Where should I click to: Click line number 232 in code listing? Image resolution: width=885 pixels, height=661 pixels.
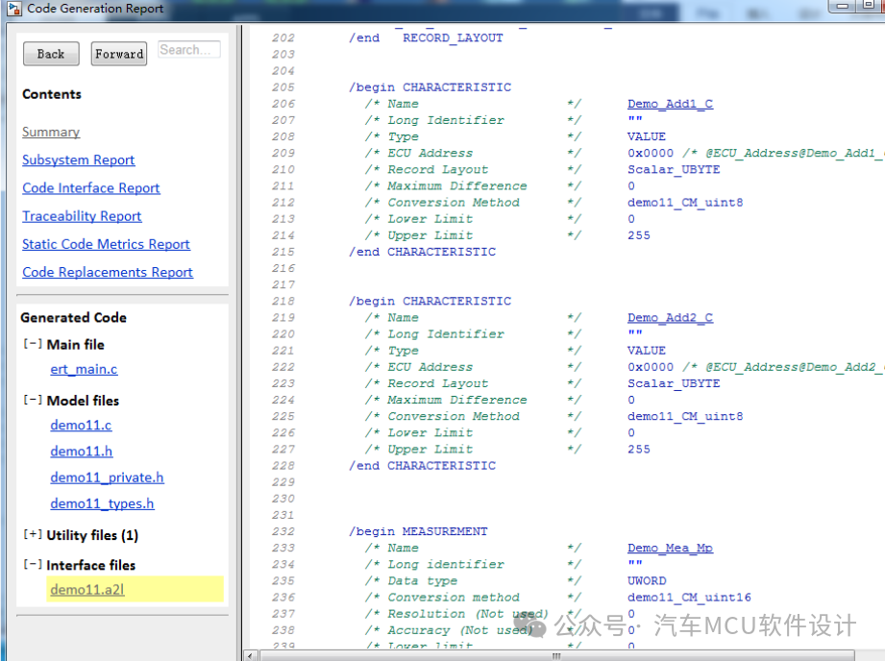(283, 531)
